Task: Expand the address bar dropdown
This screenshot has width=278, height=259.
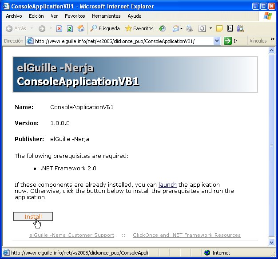Action: click(217, 41)
